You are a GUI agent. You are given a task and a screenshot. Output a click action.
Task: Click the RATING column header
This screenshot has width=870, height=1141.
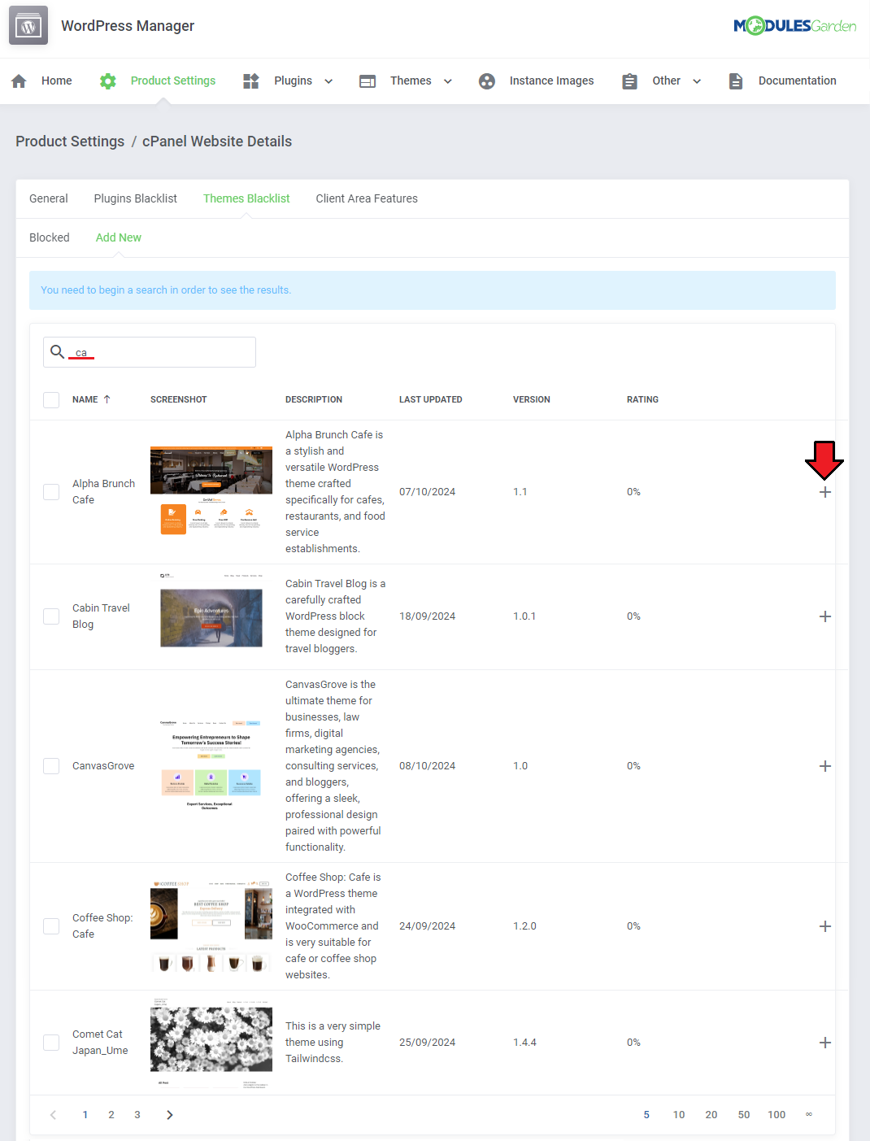click(642, 399)
